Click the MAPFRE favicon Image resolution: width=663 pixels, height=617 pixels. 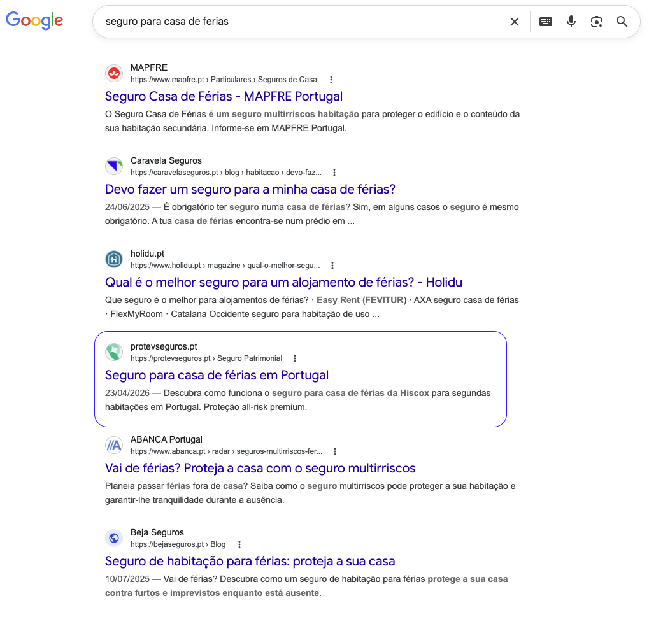tap(114, 73)
